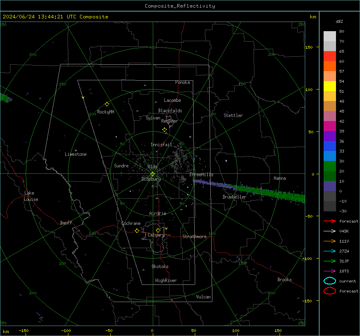
Task: Click the 'Airdrie' map label
Action: 158,213
